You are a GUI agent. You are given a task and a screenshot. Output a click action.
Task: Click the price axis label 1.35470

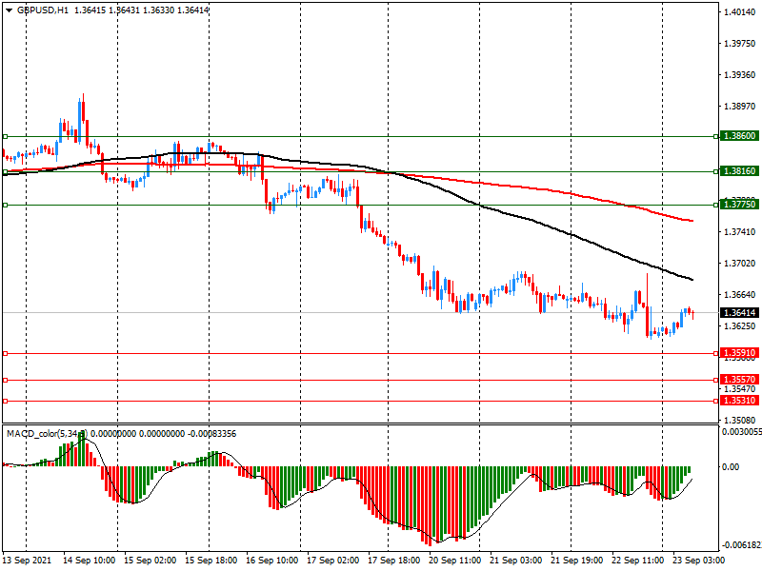pos(740,389)
